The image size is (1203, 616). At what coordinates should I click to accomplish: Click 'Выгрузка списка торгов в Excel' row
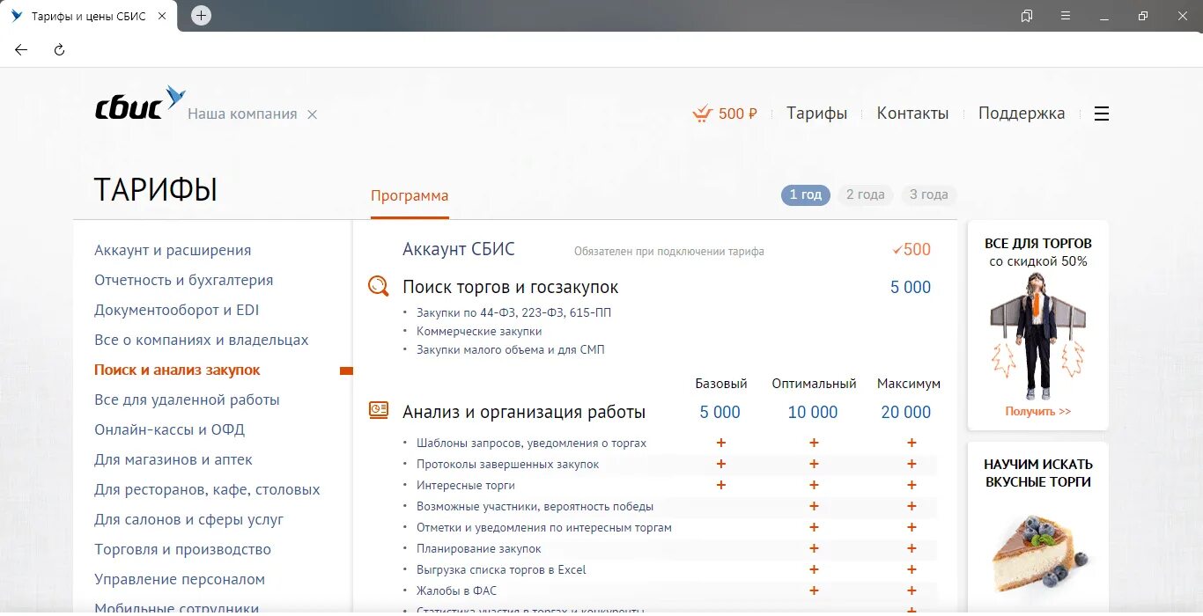501,569
